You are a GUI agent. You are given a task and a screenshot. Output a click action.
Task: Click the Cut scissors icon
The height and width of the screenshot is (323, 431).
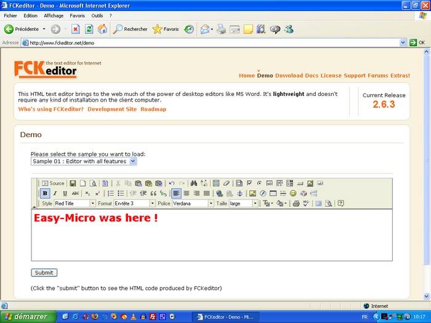(118, 183)
